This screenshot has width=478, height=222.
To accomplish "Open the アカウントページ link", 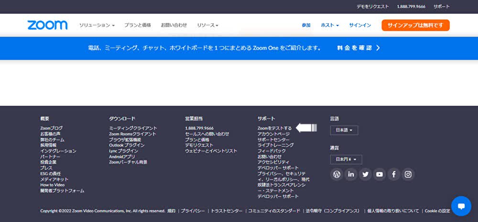I will [273, 134].
